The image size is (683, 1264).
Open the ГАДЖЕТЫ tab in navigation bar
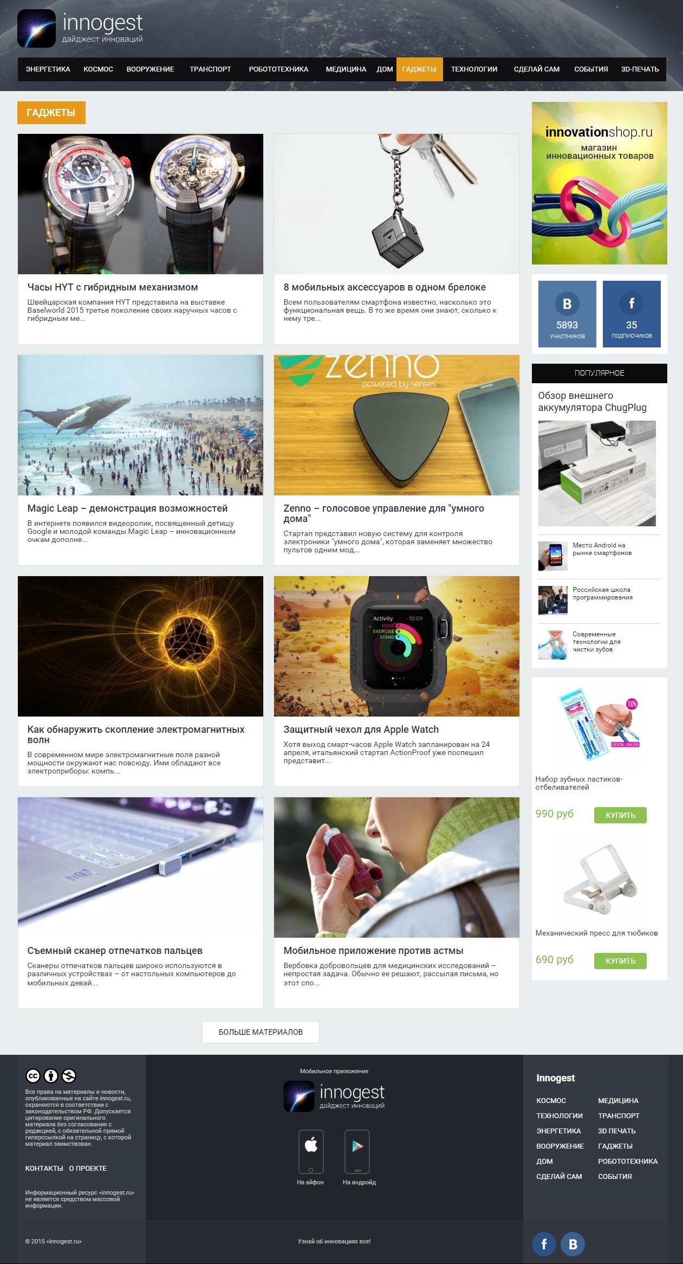[x=419, y=69]
